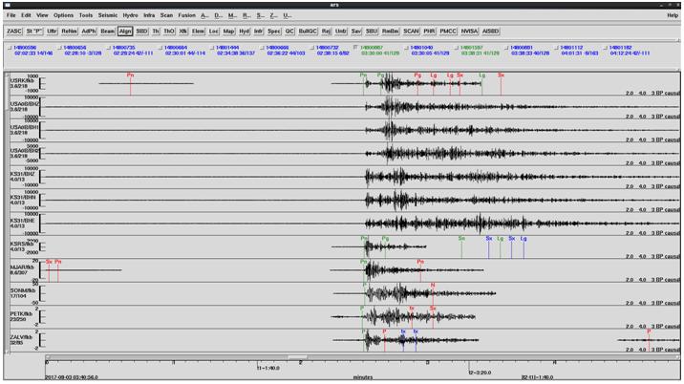Open the Help menu
The height and width of the screenshot is (384, 684).
pos(673,15)
